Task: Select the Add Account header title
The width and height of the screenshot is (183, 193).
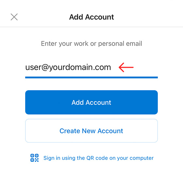Action: click(x=91, y=17)
